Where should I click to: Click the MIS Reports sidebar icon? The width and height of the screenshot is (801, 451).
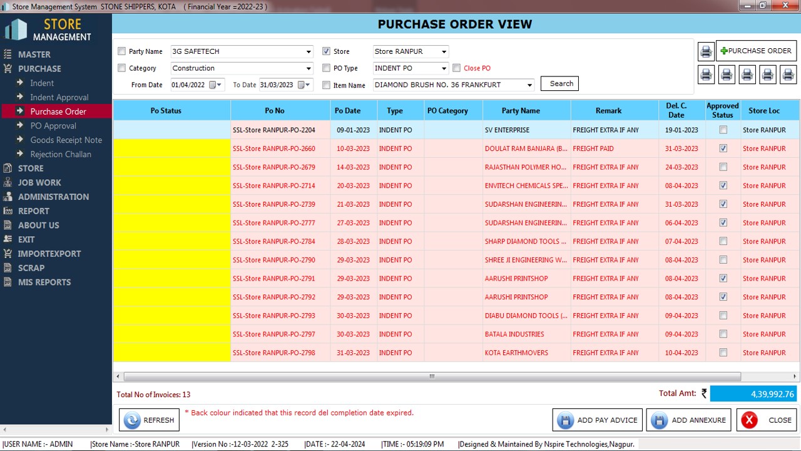click(x=8, y=283)
